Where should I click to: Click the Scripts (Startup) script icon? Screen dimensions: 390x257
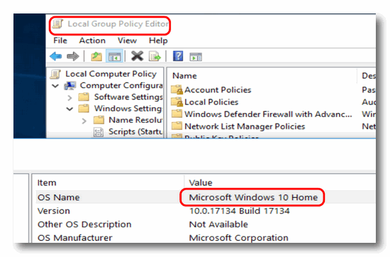99,132
